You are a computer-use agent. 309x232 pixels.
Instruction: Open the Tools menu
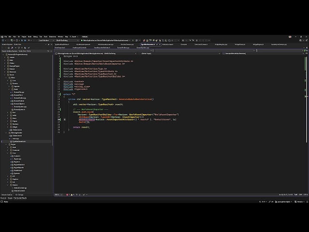tap(45, 37)
